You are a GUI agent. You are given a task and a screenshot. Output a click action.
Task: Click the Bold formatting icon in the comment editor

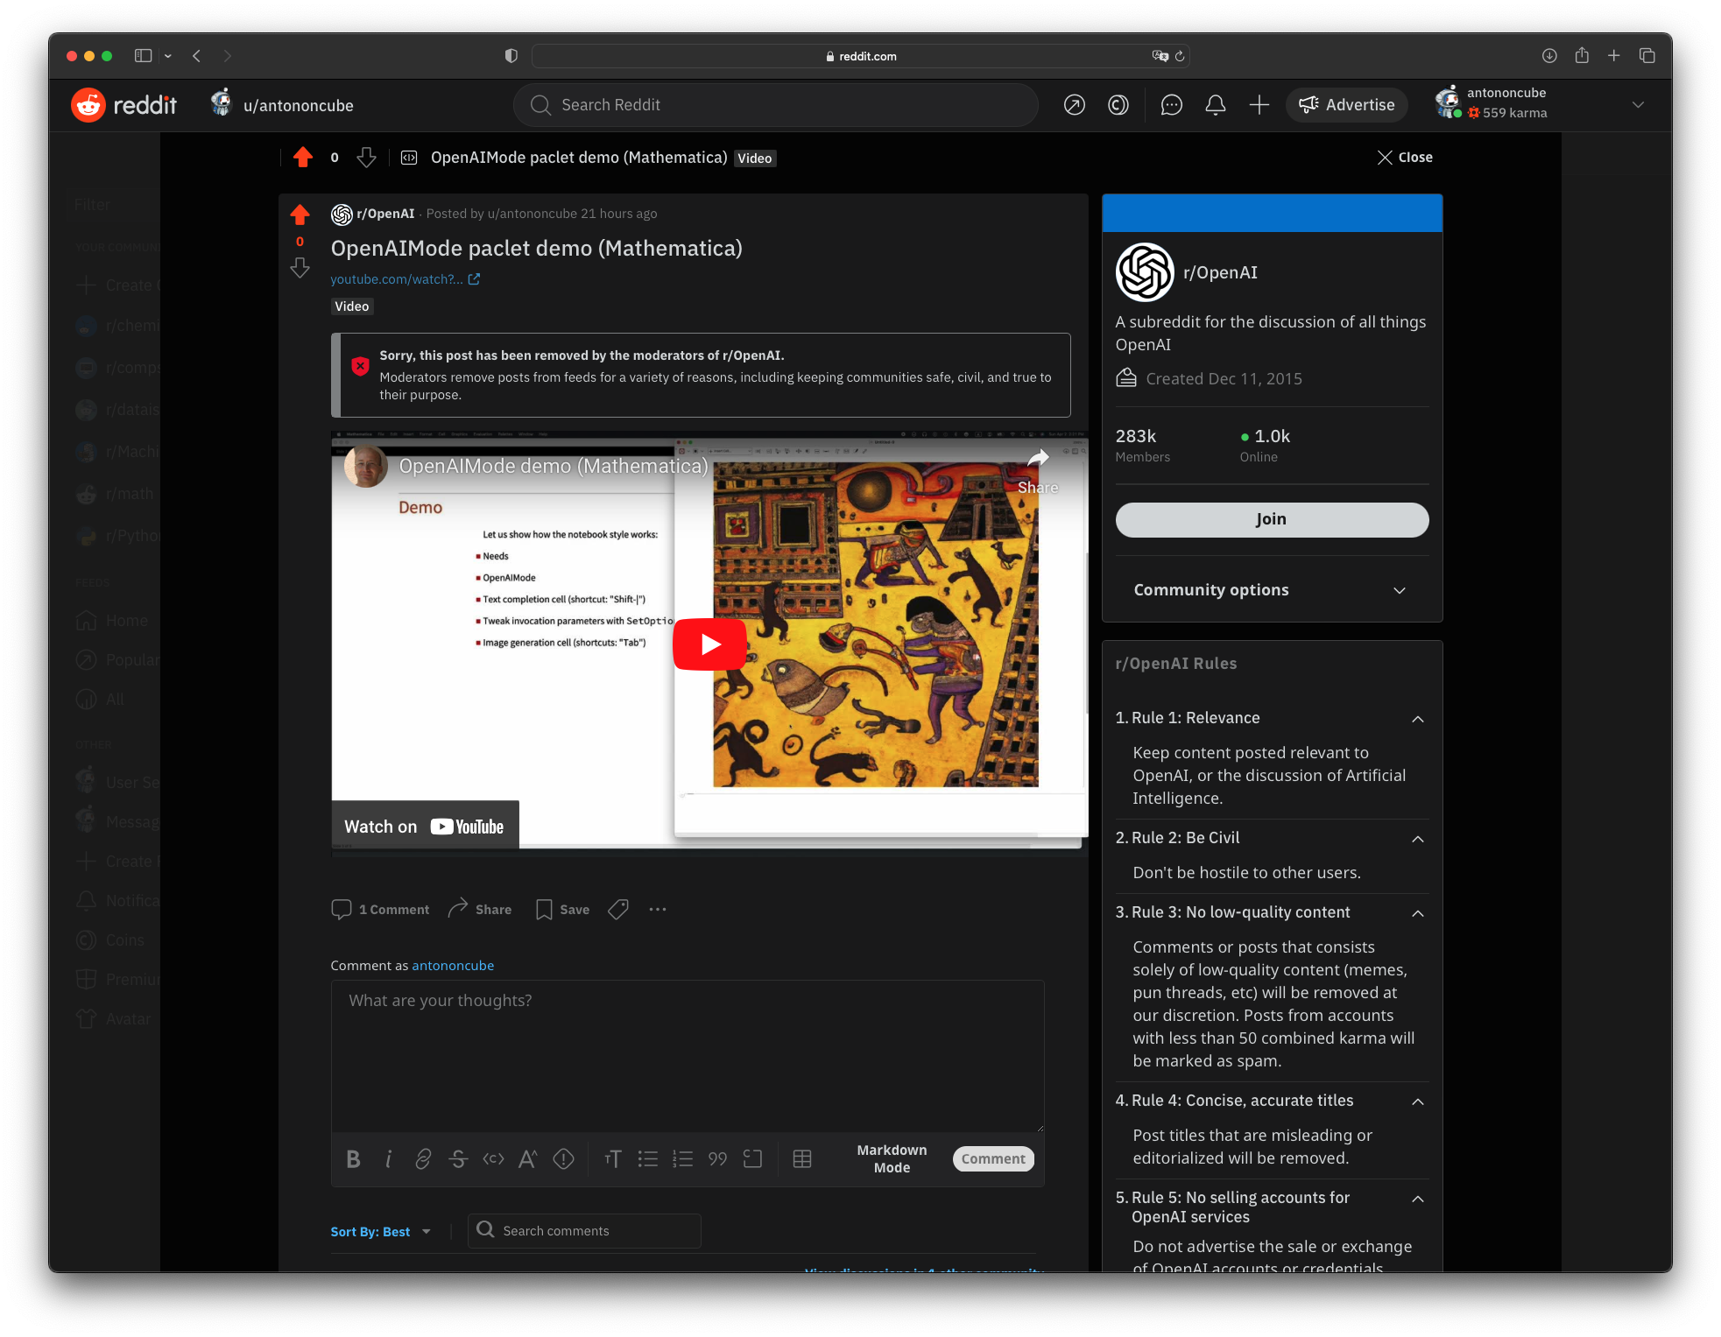coord(353,1158)
